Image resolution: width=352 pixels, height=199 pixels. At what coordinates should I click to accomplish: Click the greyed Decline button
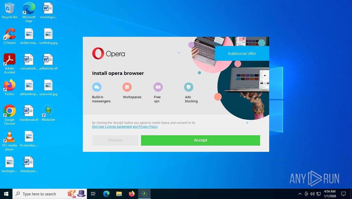point(115,140)
